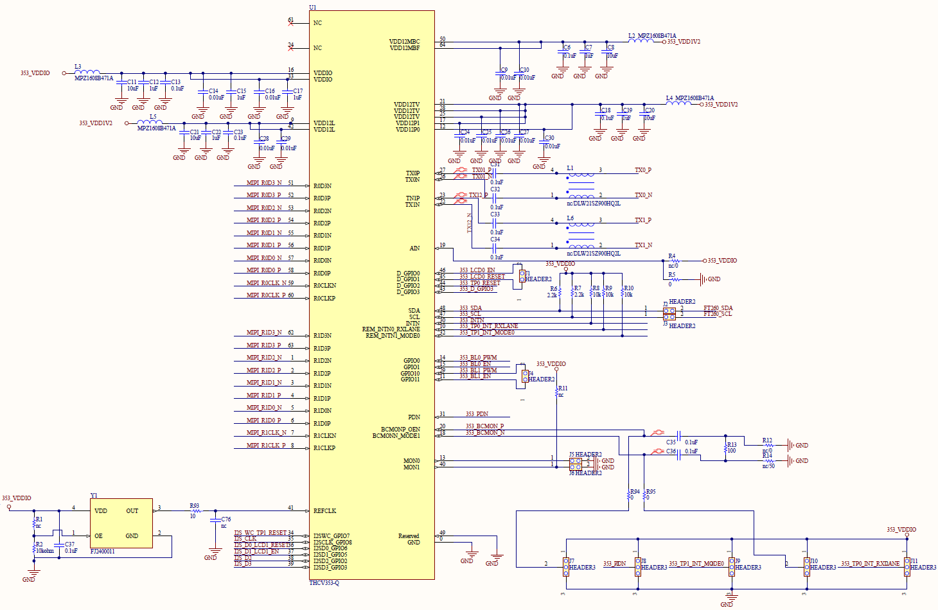Screen dimensions: 938x610
Task: Select the L3 inductor symbol
Action: click(87, 72)
